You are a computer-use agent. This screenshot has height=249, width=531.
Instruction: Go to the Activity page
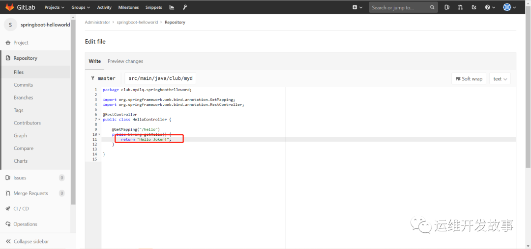(x=104, y=7)
